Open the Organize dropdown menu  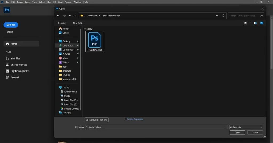(63, 23)
